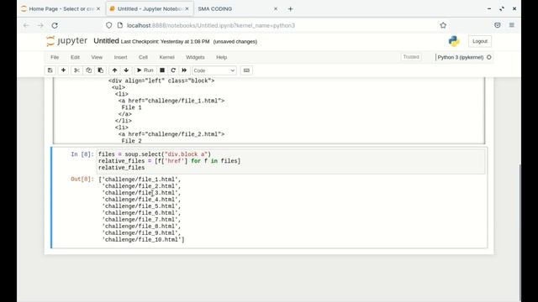Click the save and checkpoint icon
This screenshot has height=302, width=538.
(50, 70)
